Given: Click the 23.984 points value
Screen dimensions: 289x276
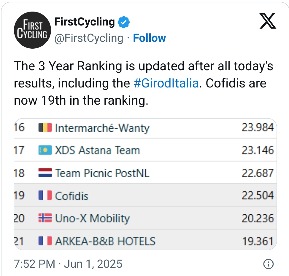Looking at the screenshot, I should pyautogui.click(x=257, y=127).
